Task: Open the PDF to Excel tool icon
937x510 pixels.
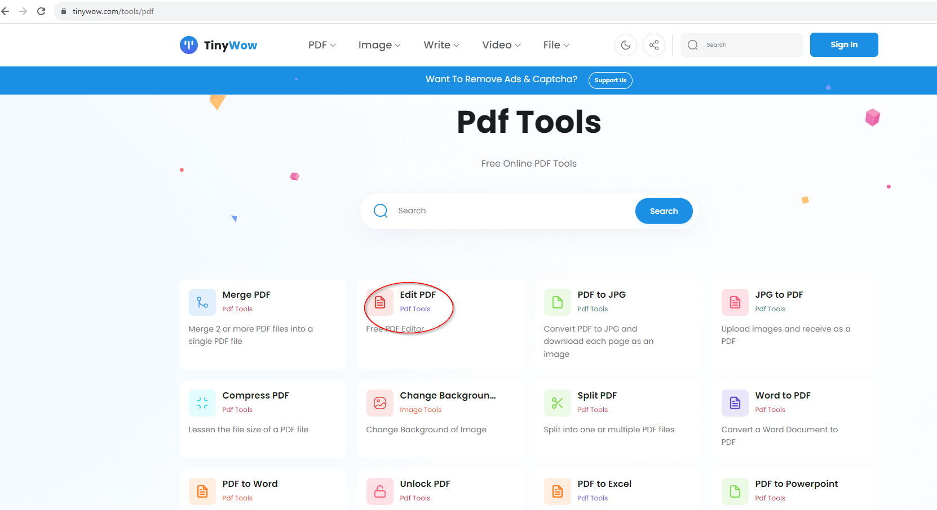Action: [558, 491]
